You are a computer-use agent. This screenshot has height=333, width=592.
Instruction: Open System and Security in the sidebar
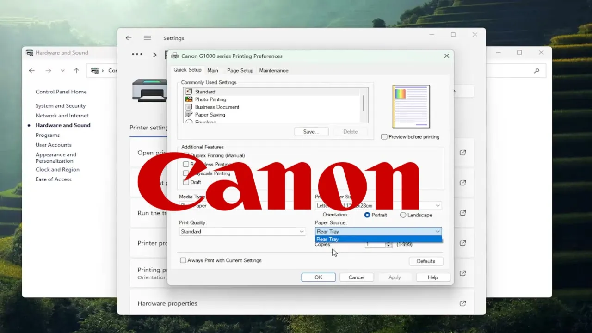61,106
